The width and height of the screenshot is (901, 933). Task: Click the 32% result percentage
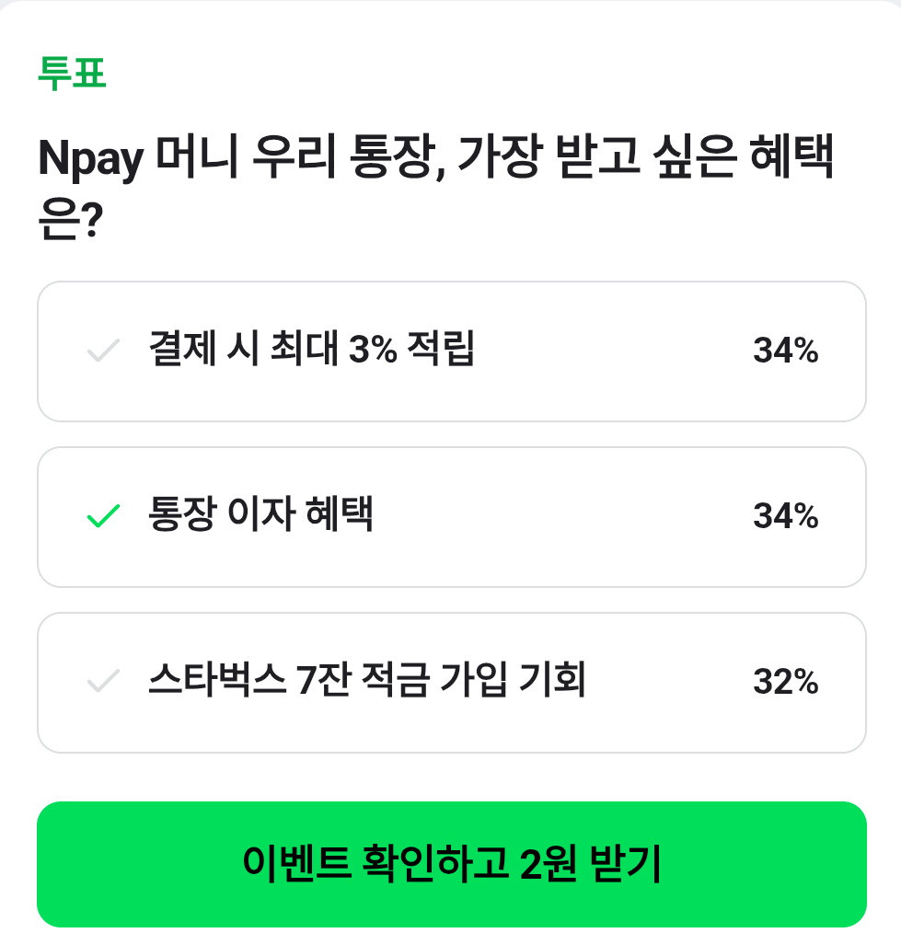785,683
